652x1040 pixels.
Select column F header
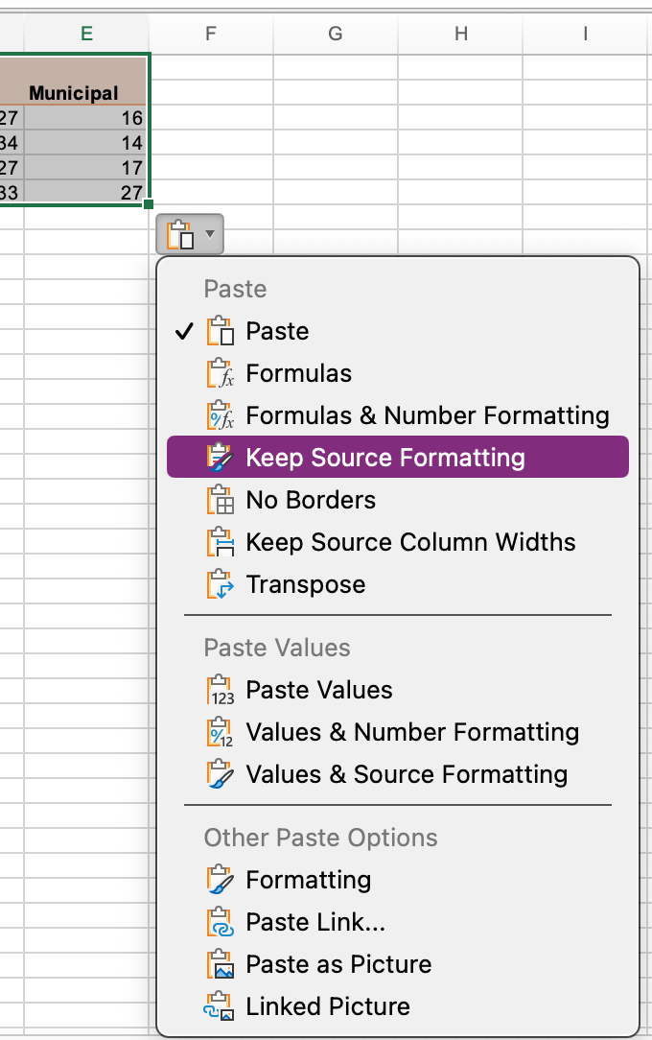click(211, 34)
